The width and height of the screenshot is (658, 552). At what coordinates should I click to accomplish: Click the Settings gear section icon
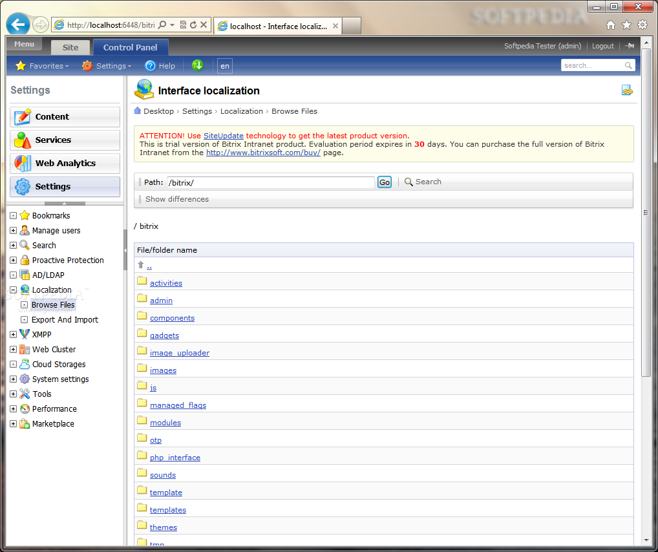pos(22,187)
